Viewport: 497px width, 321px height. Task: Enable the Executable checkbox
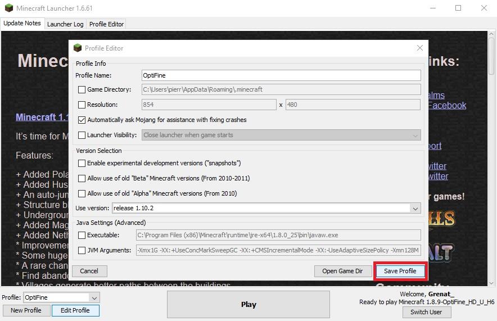(x=82, y=235)
